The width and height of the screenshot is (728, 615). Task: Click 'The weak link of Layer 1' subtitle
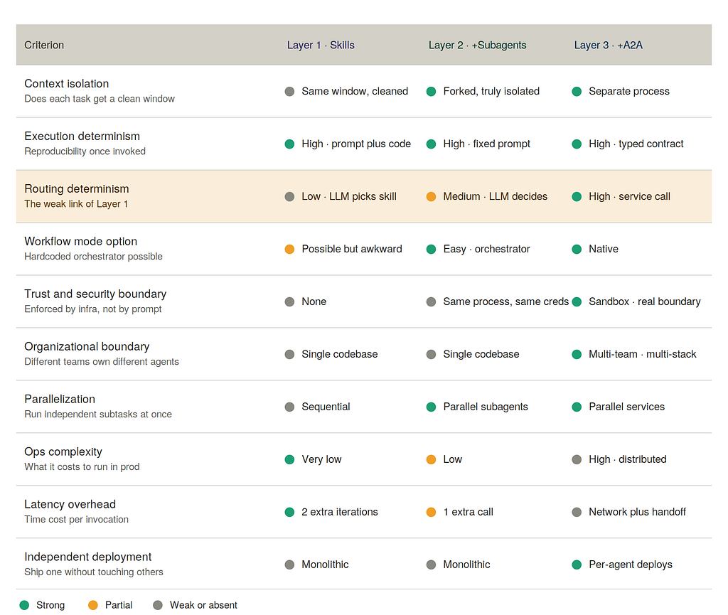[x=76, y=204]
